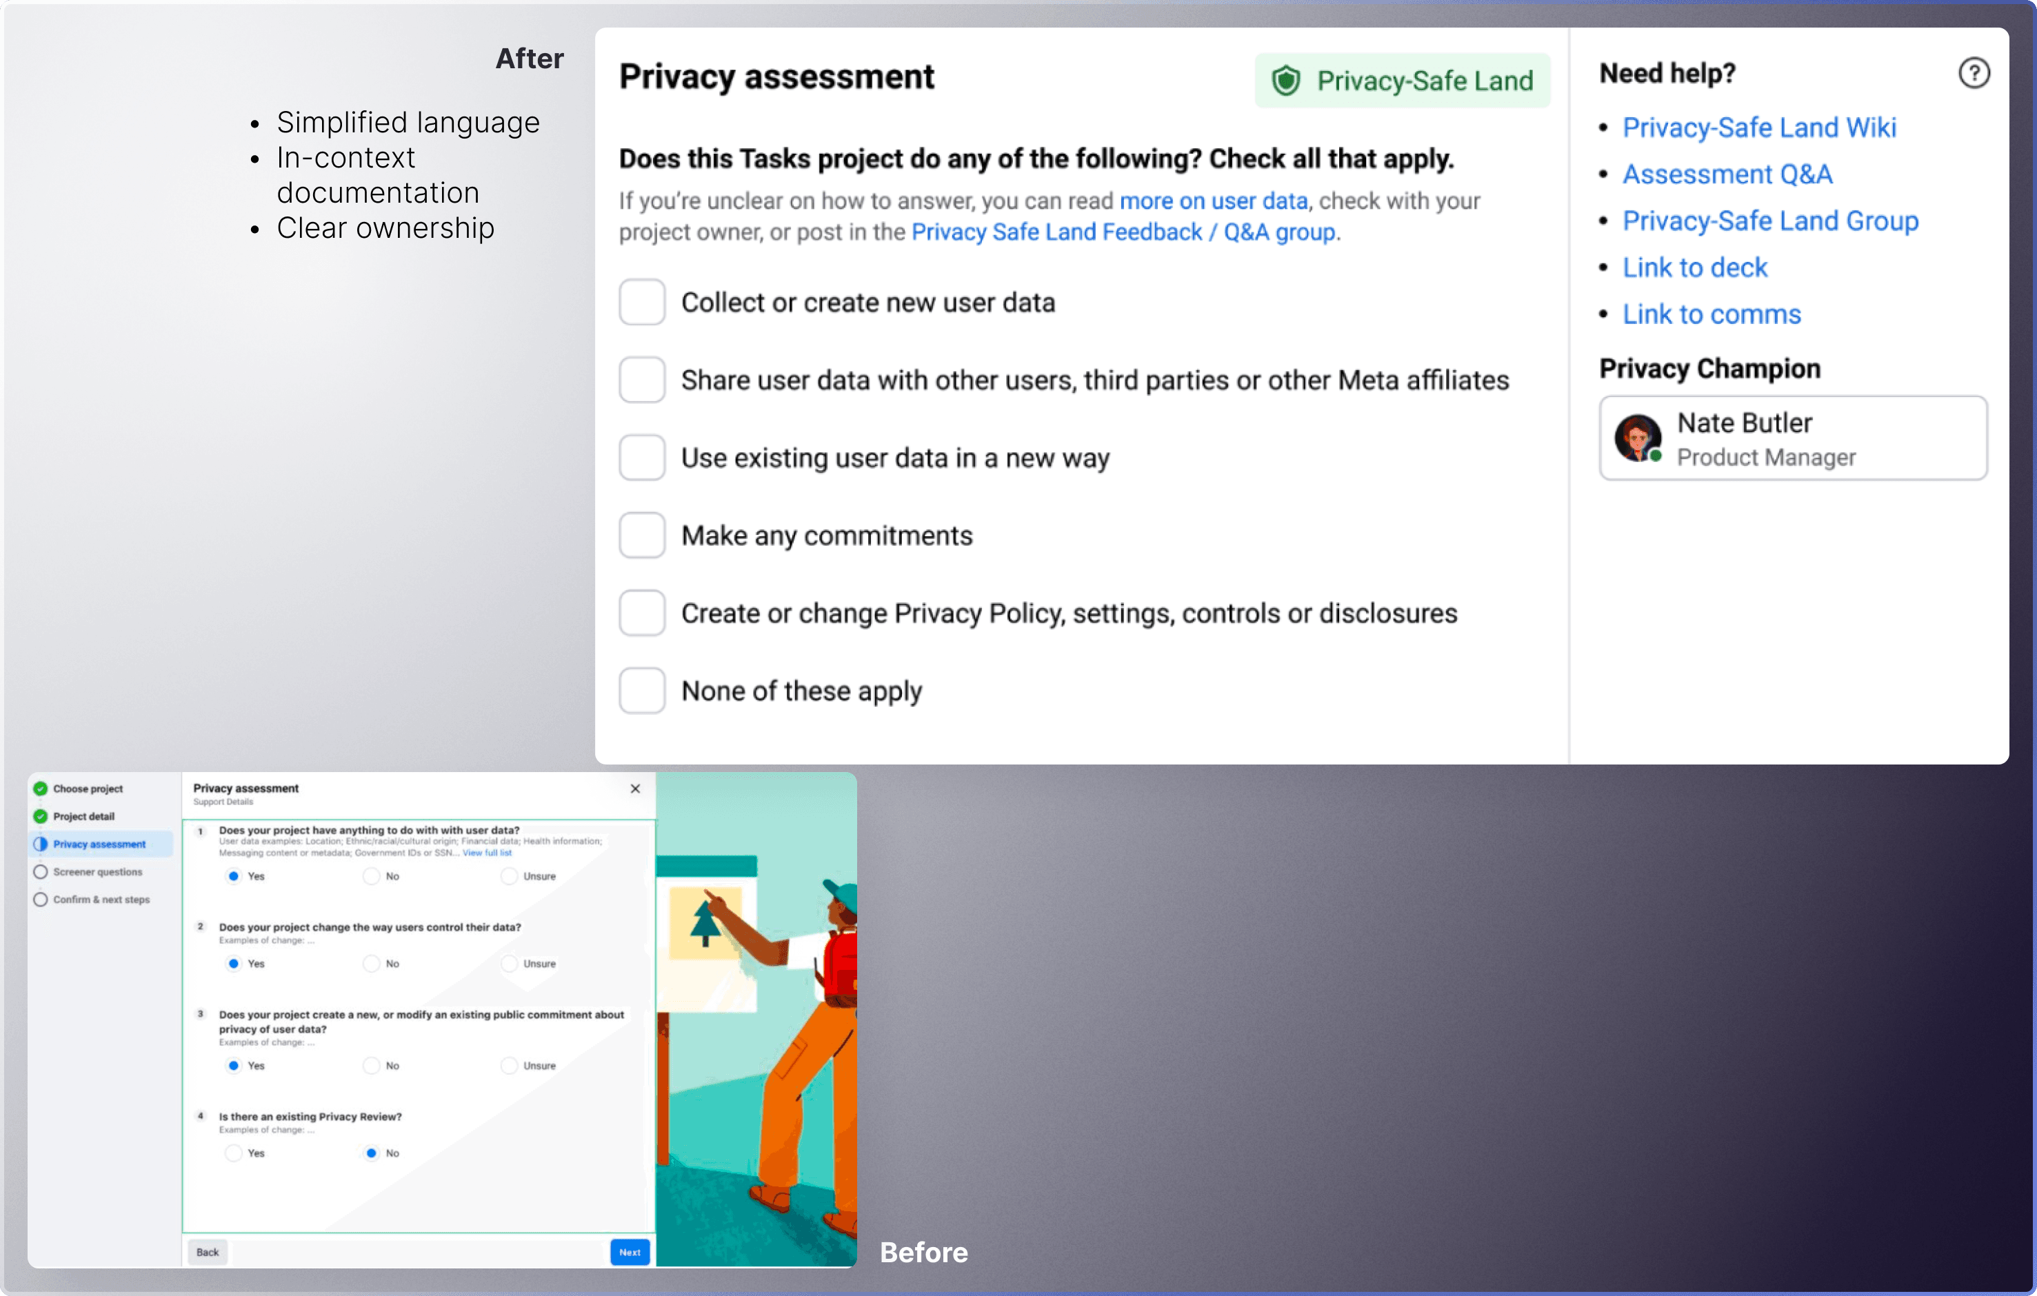Click Nate Butler's avatar picture
This screenshot has width=2037, height=1296.
click(1638, 438)
